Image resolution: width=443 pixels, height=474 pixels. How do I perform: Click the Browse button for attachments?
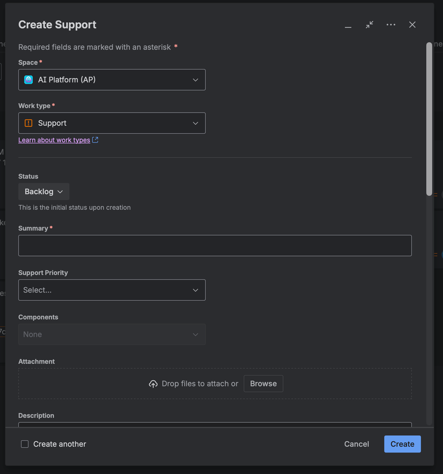coord(263,384)
